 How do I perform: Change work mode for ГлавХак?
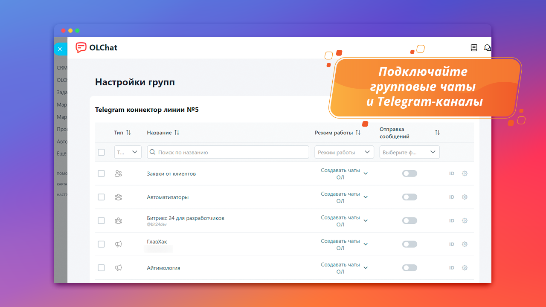(x=344, y=244)
